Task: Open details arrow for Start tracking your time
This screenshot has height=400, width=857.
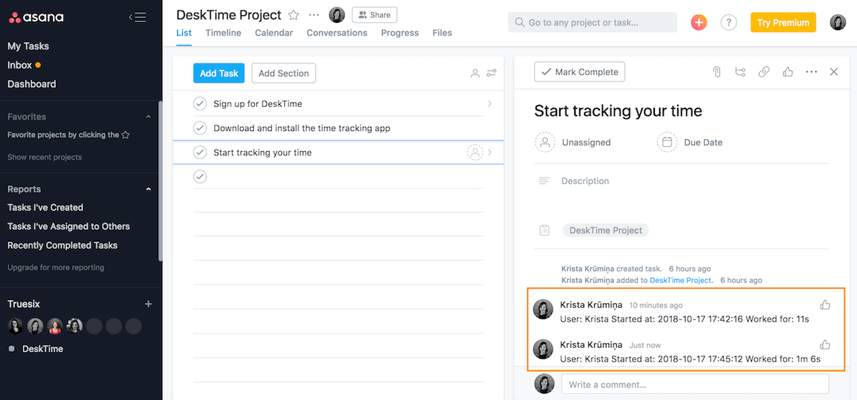Action: pyautogui.click(x=490, y=153)
